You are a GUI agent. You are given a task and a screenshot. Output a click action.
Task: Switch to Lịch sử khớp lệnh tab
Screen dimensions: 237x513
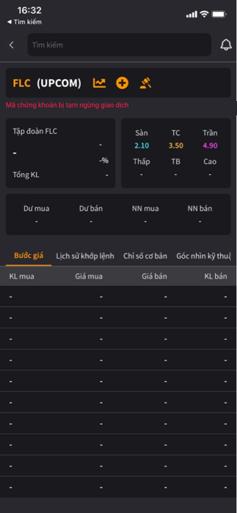click(x=85, y=256)
